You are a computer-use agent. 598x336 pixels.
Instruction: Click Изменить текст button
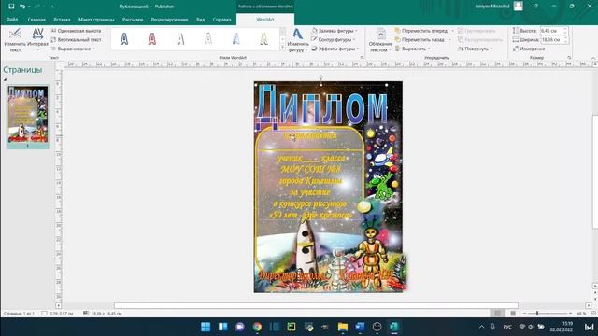coord(15,39)
